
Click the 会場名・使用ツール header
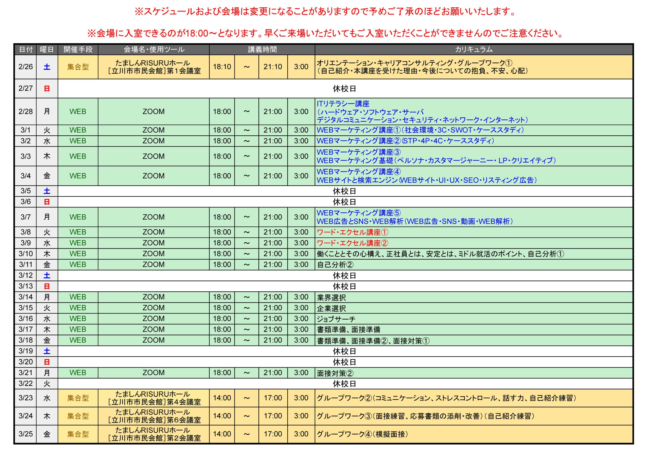[154, 50]
